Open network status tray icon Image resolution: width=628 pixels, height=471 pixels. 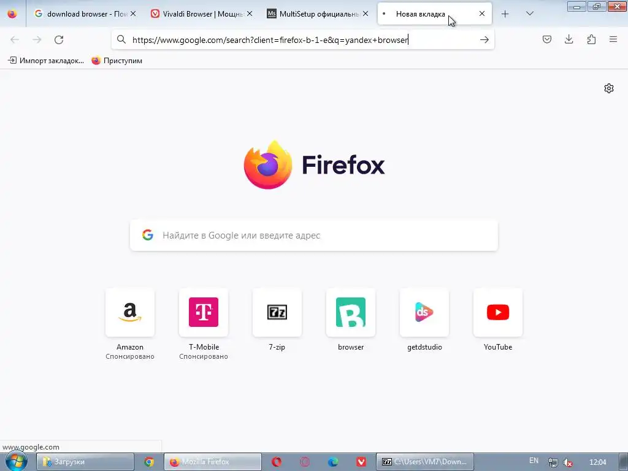[x=553, y=462]
